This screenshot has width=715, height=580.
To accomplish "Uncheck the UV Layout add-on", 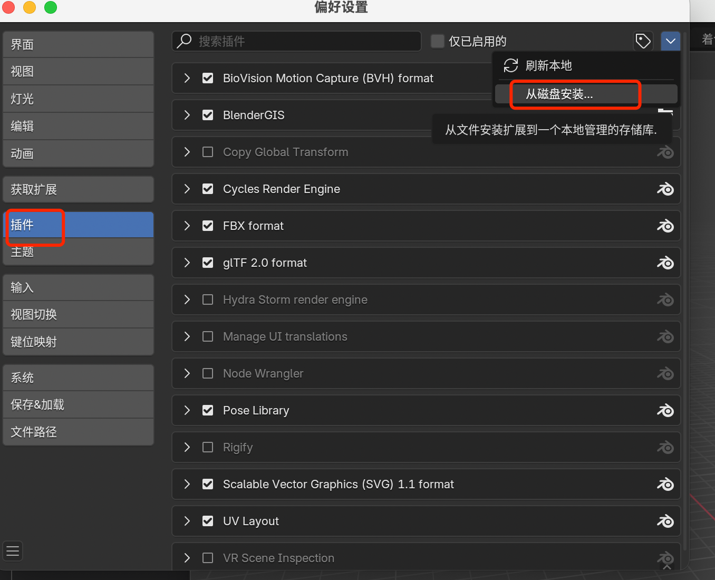I will pos(208,521).
